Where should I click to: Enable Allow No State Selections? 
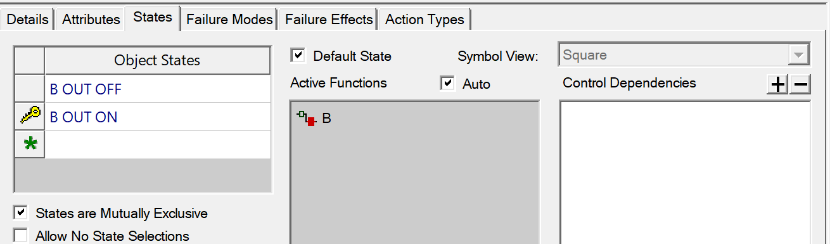(x=21, y=236)
